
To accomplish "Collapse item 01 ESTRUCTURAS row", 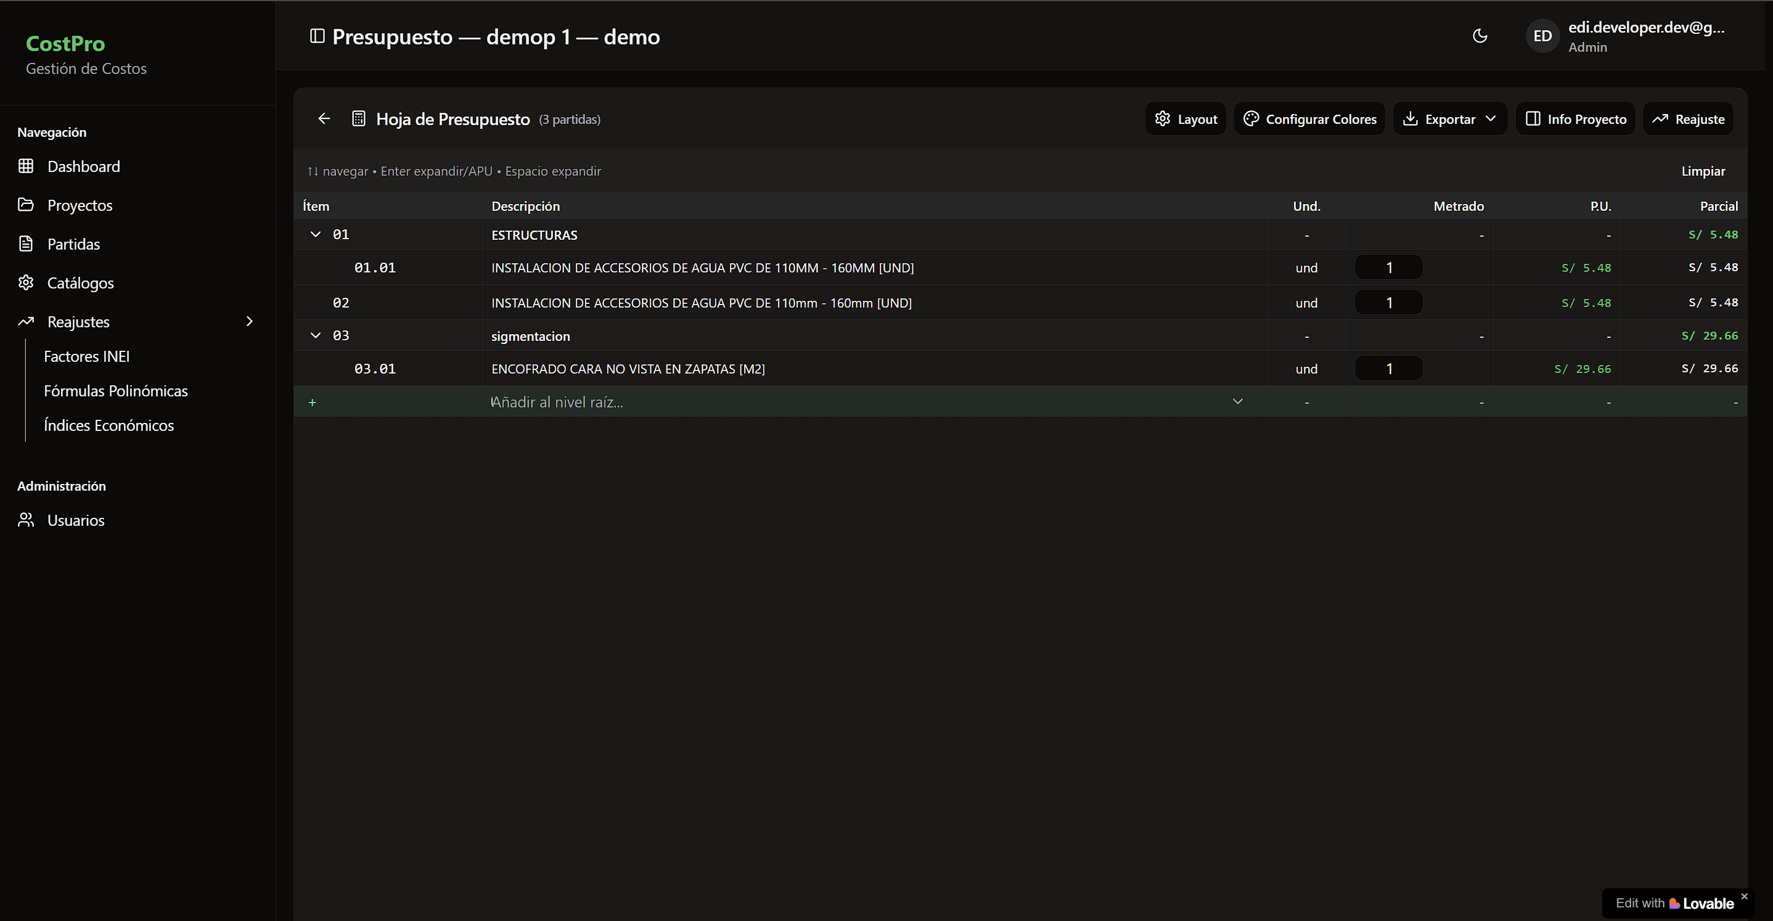I will click(x=316, y=235).
